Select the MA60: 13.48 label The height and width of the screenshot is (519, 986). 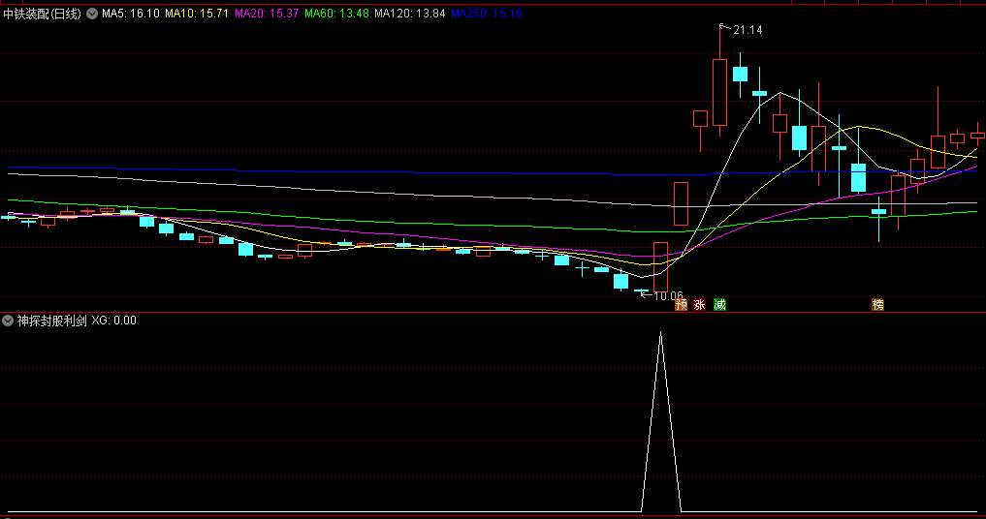tap(336, 14)
